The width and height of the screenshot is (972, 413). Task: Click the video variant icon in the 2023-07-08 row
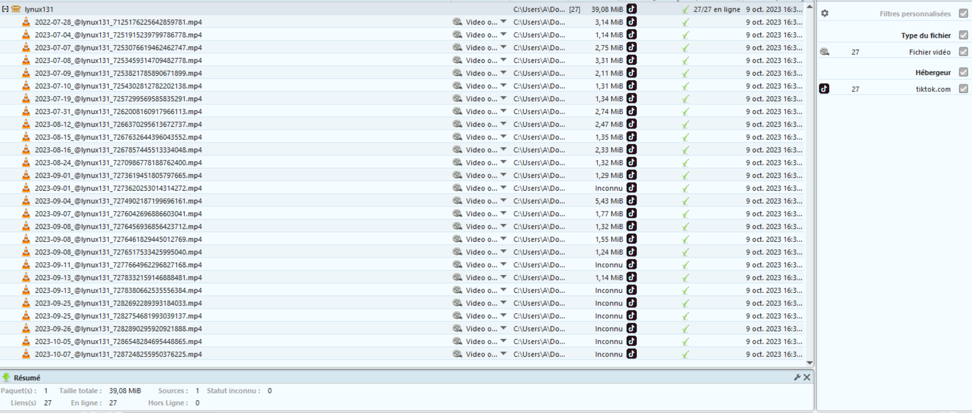tap(457, 60)
